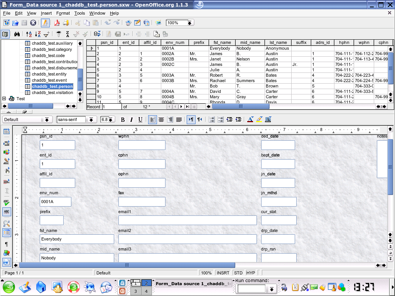
Task: Click the lst_name column header
Action: tap(278, 42)
